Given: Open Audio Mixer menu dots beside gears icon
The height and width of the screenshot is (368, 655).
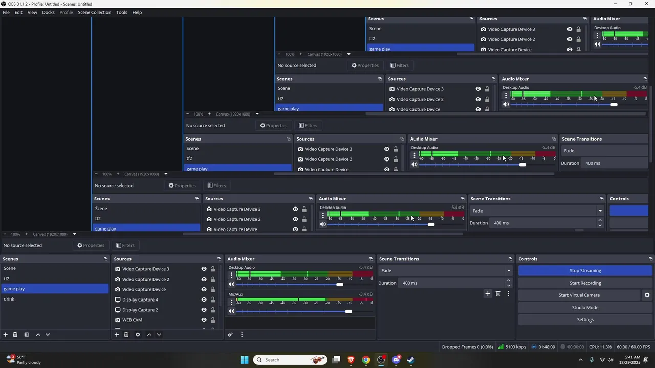Looking at the screenshot, I should click(x=242, y=335).
